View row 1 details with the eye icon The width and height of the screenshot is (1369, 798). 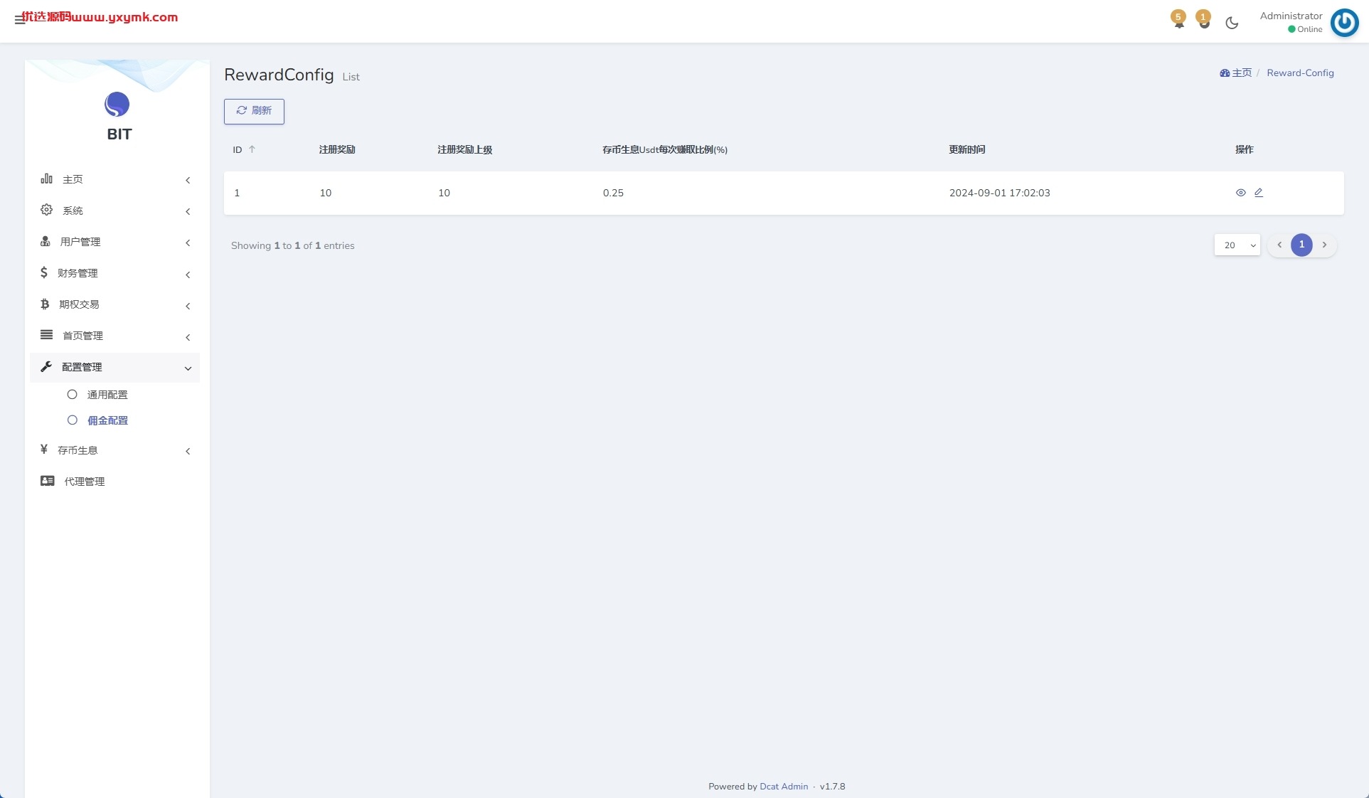coord(1241,193)
